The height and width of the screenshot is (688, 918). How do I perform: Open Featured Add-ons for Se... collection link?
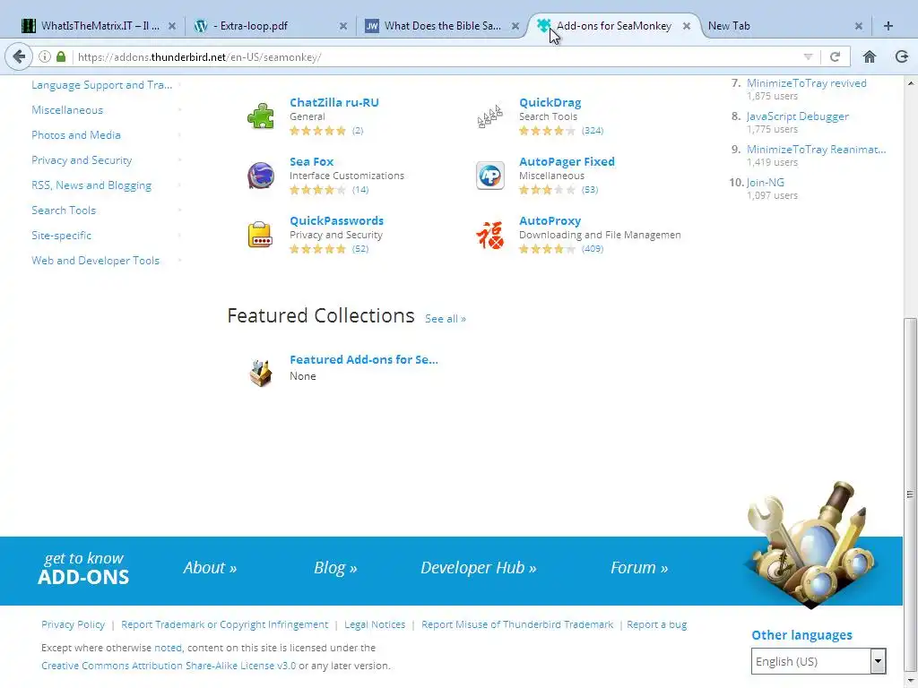point(364,360)
